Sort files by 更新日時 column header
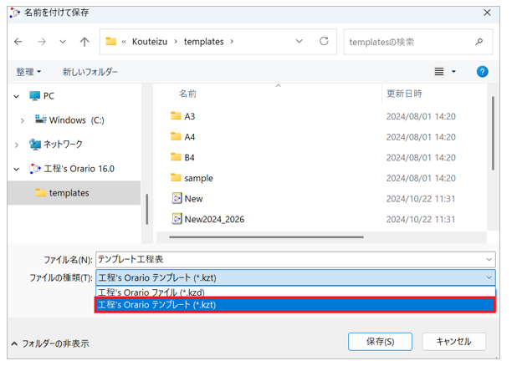 point(404,94)
